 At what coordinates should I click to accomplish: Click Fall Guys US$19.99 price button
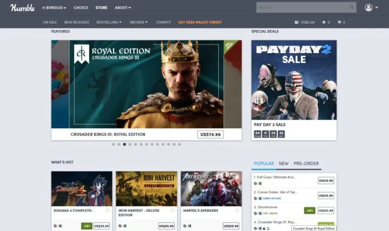(x=326, y=181)
